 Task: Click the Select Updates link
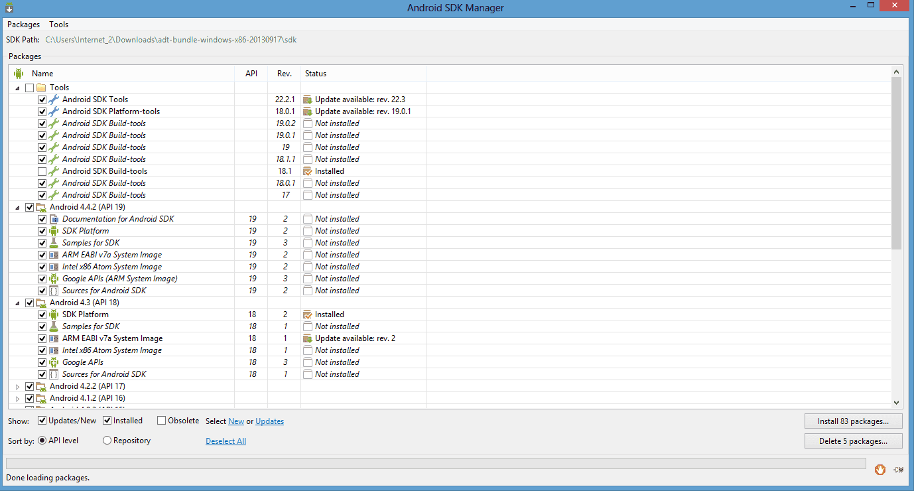tap(269, 421)
